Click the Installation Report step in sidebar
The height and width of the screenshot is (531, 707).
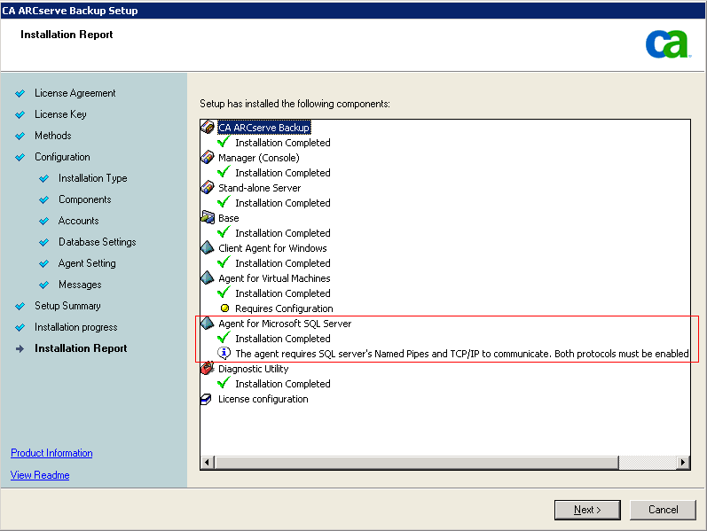pyautogui.click(x=81, y=348)
